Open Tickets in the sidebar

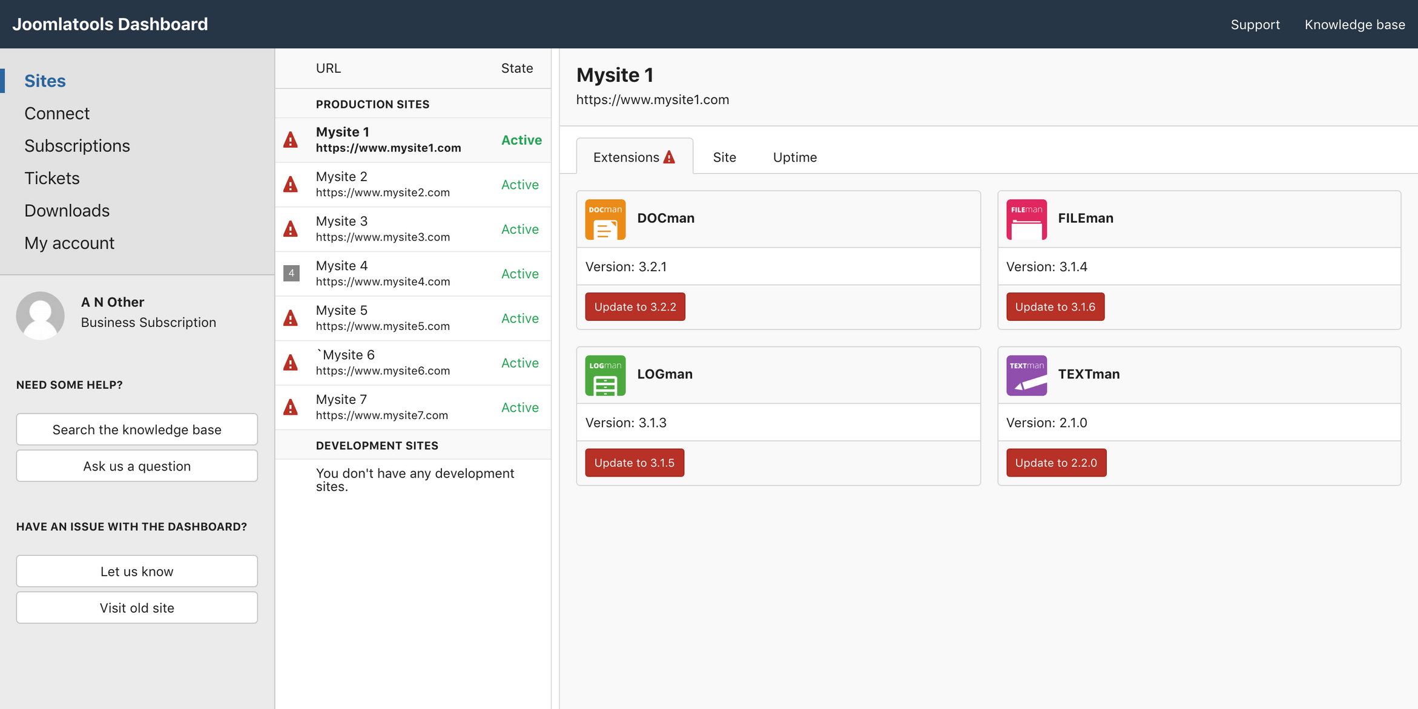52,178
